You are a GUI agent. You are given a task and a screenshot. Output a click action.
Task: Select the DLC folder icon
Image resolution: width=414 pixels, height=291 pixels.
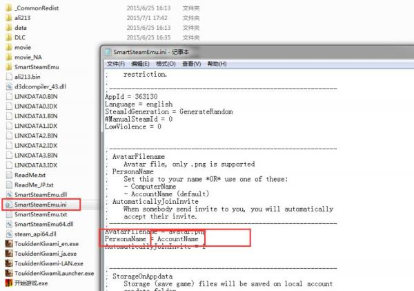(9, 37)
